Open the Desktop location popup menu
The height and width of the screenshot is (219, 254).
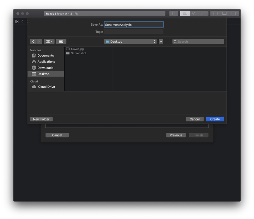[x=130, y=41]
